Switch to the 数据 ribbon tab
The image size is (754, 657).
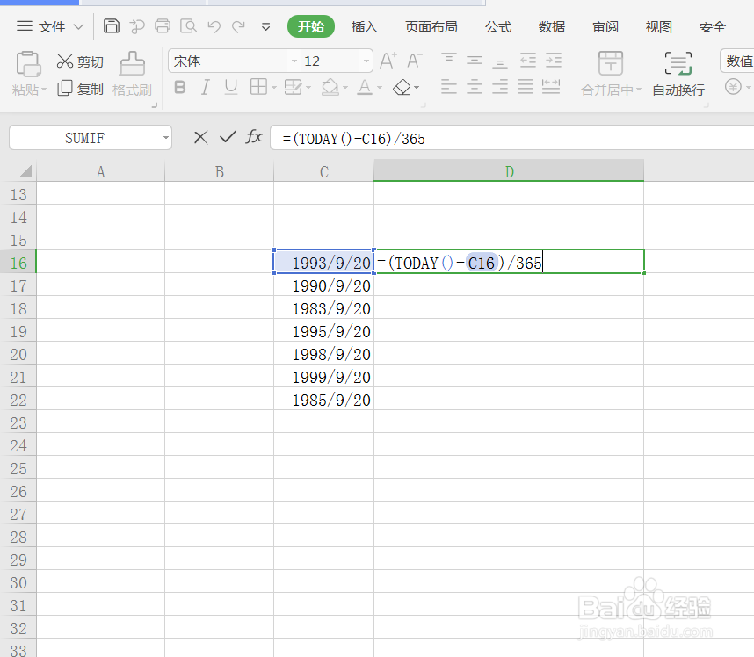[552, 27]
